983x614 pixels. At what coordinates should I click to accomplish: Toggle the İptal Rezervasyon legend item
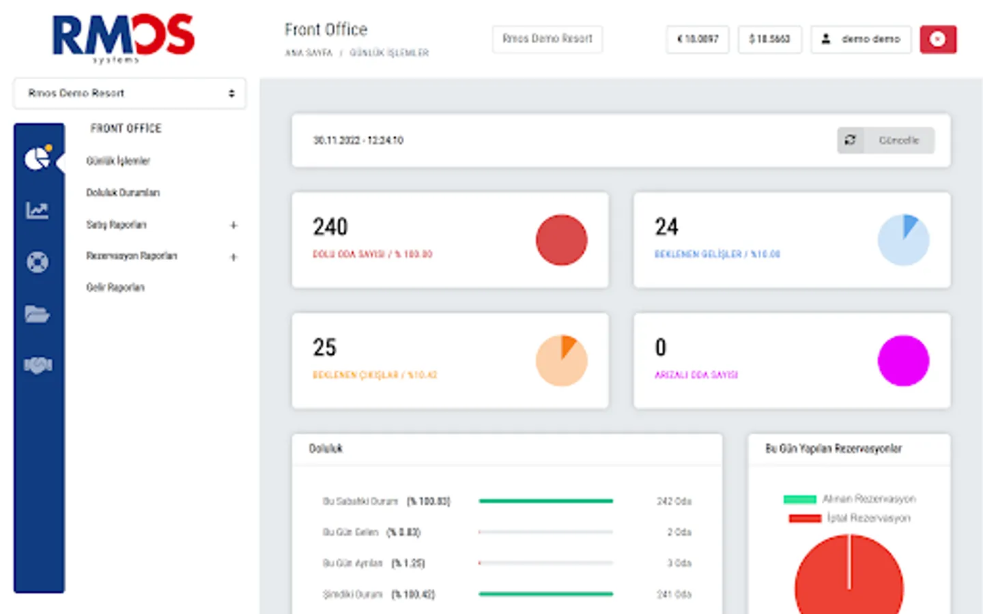pos(850,518)
